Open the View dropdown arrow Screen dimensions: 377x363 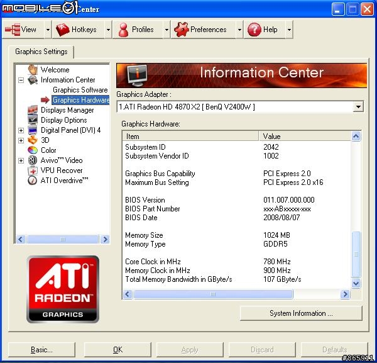(x=48, y=30)
